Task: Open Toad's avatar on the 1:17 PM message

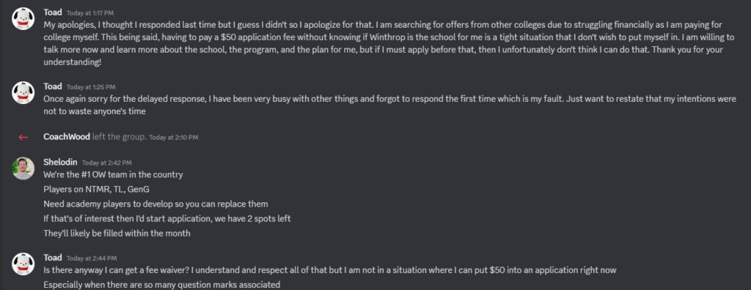Action: [23, 18]
